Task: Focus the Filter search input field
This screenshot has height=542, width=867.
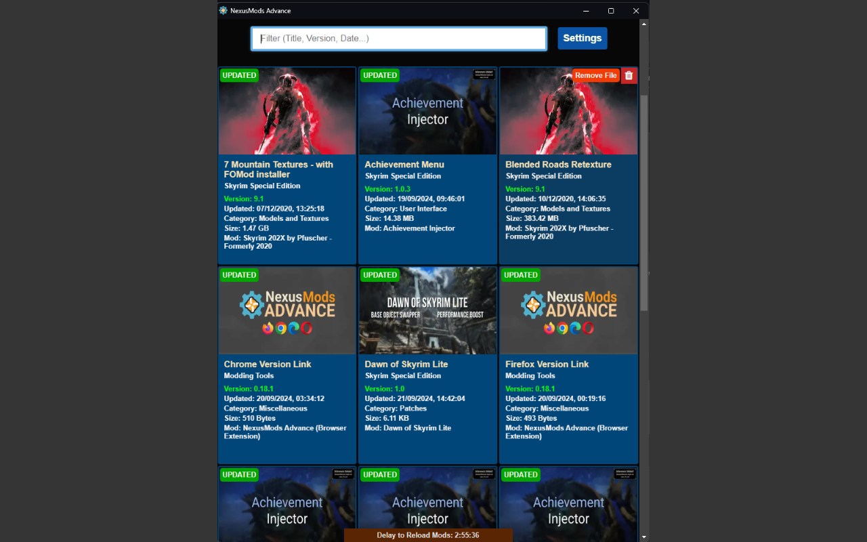Action: pyautogui.click(x=399, y=39)
